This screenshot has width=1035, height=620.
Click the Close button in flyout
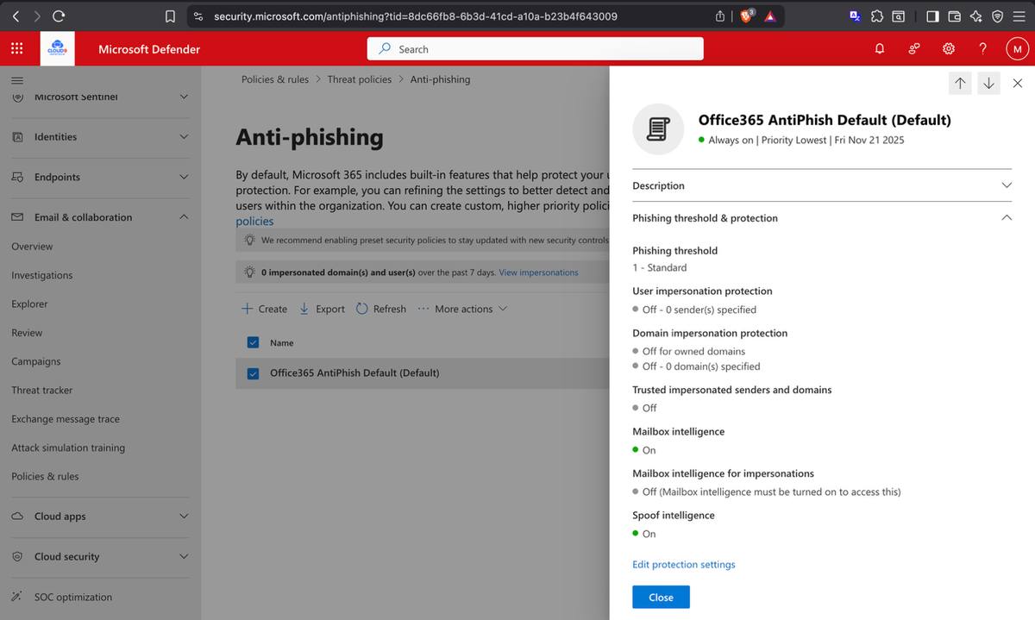(661, 597)
